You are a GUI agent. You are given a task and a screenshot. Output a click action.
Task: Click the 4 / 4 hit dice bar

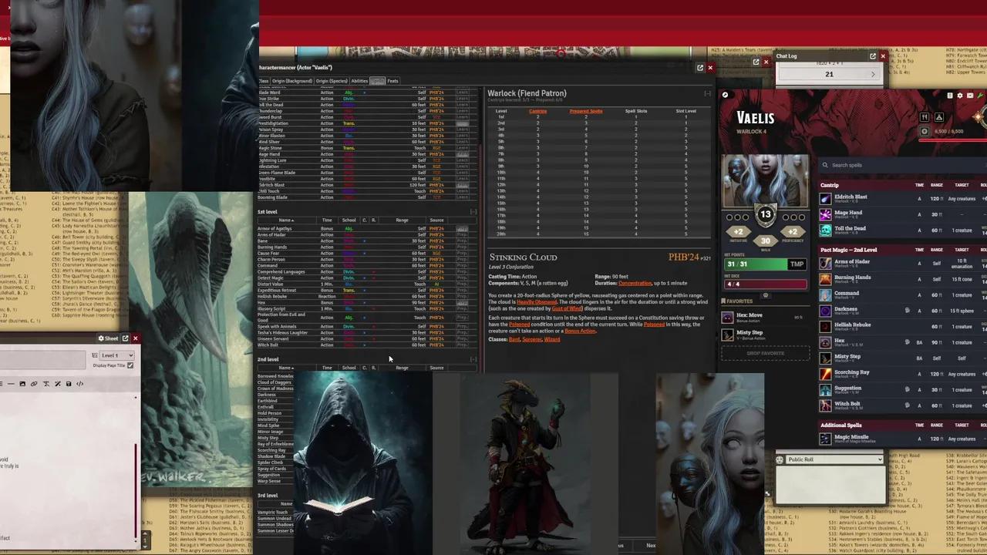click(765, 284)
